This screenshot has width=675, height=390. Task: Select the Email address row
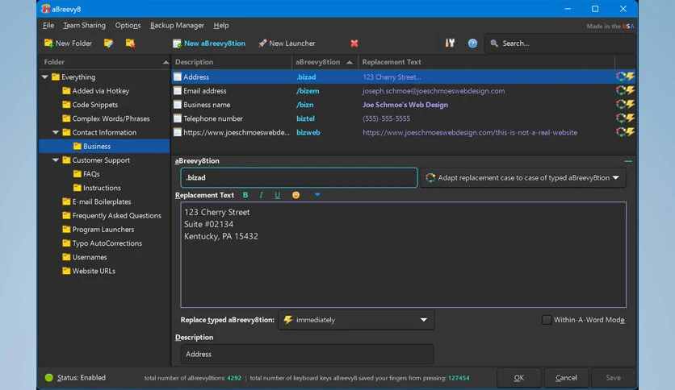(404, 91)
